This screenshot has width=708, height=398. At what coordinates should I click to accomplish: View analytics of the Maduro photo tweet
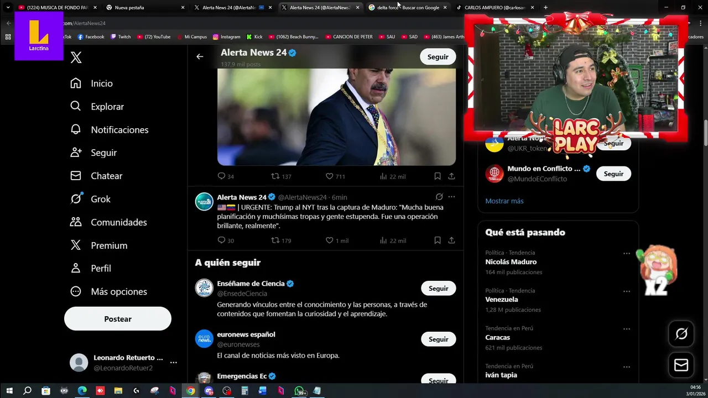tap(392, 176)
